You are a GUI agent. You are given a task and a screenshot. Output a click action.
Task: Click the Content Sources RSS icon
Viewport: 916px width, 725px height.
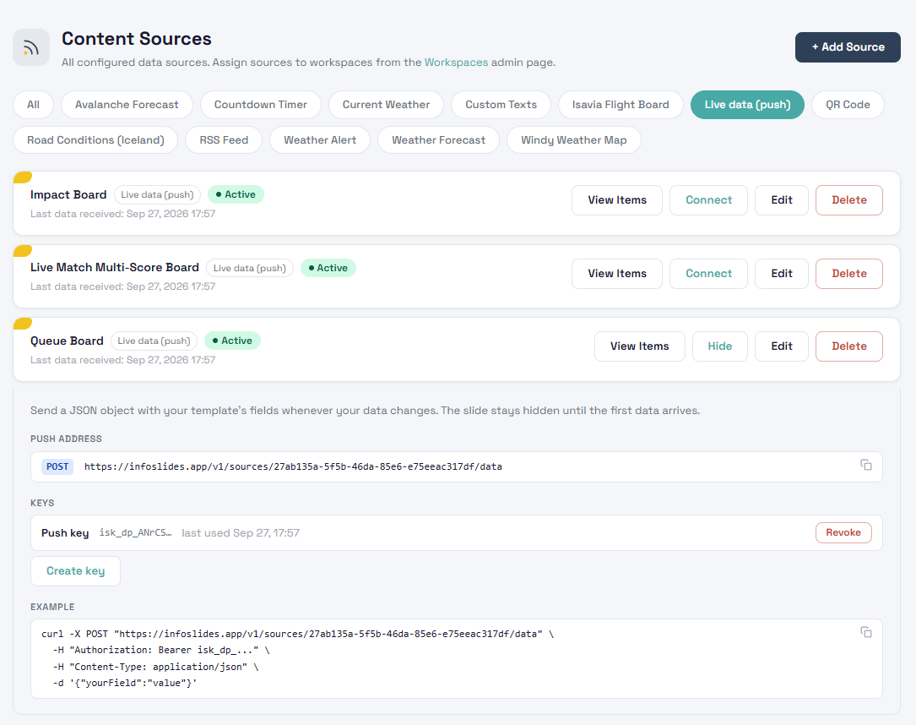tap(31, 47)
